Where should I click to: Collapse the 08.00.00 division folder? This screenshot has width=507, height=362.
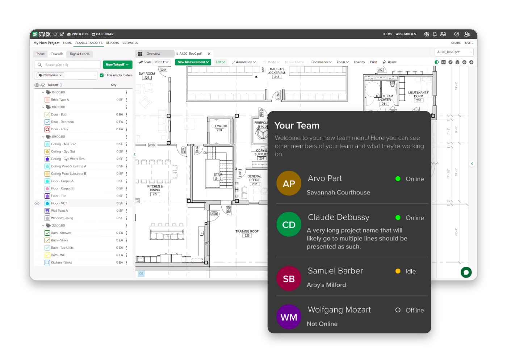click(43, 107)
